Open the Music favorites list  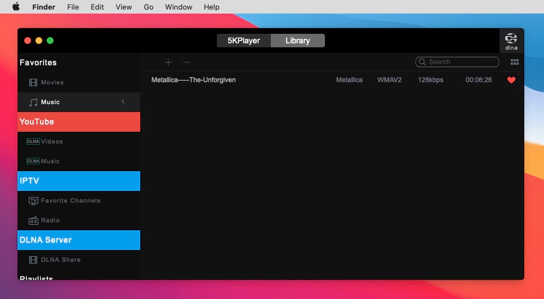(79, 102)
